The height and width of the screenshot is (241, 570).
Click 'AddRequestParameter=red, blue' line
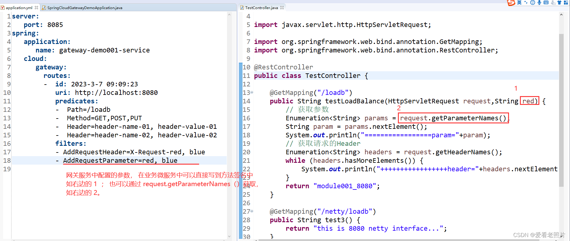[x=120, y=161]
